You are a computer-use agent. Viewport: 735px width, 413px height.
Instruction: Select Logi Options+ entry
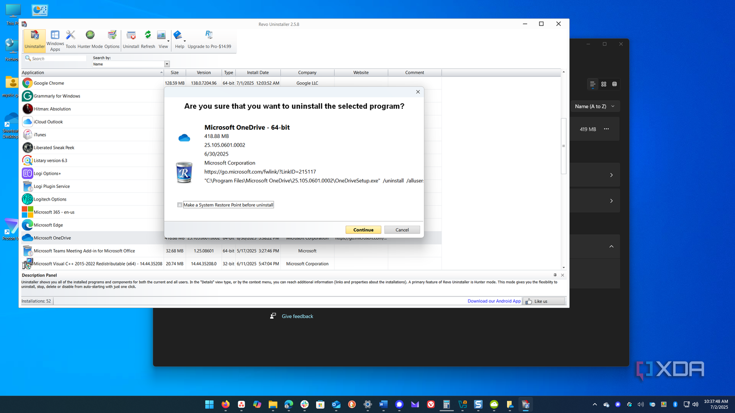click(92, 173)
